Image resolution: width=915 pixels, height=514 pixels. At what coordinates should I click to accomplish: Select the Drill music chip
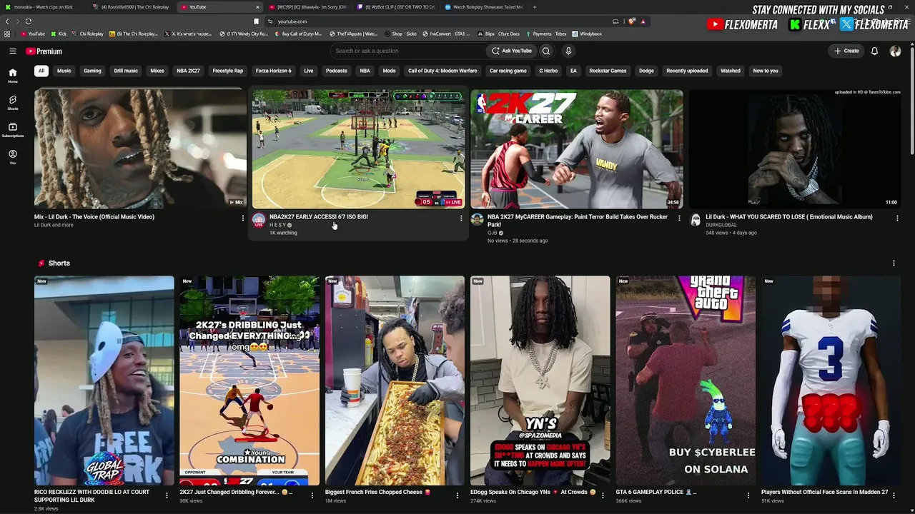point(126,71)
